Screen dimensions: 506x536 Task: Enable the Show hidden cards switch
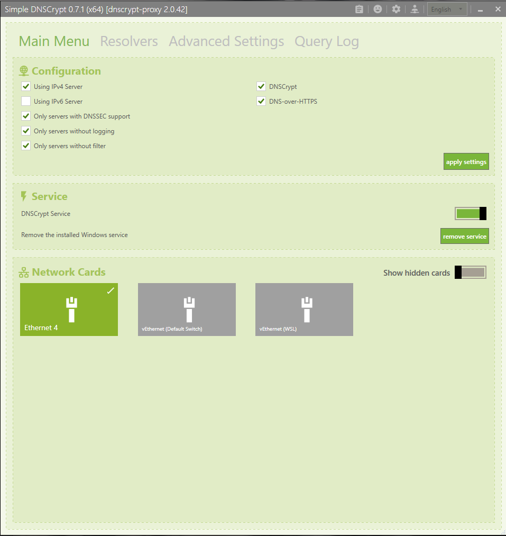471,272
